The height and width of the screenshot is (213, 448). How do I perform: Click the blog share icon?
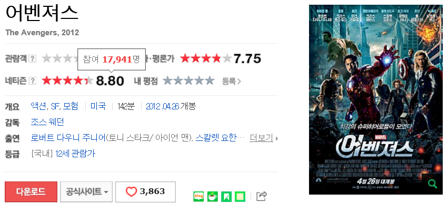(x=198, y=197)
